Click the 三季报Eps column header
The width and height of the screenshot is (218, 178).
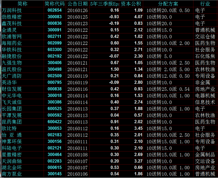[x=104, y=4]
